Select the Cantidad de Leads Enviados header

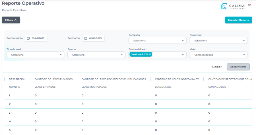pyautogui.click(x=53, y=79)
